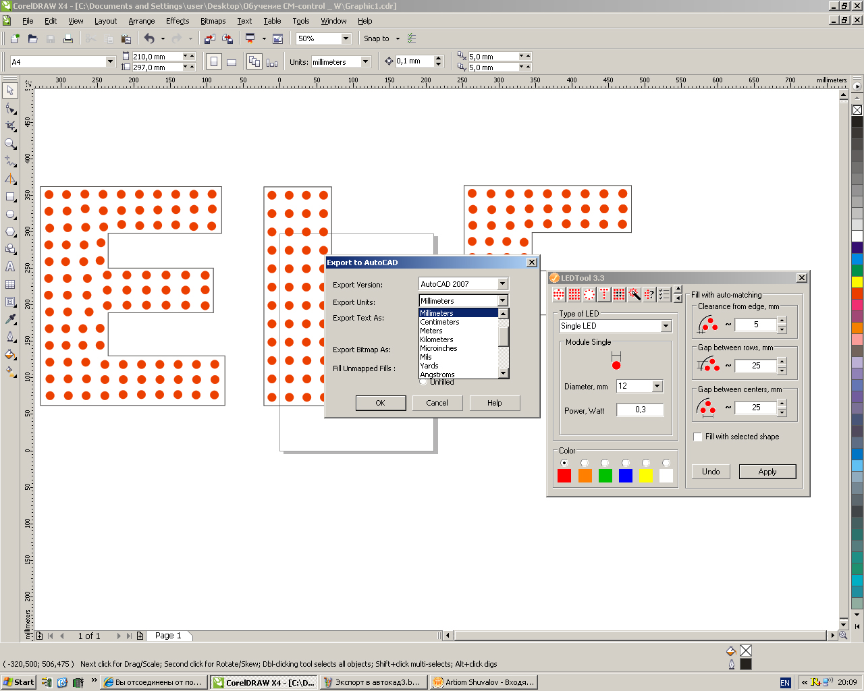
Task: Open the Layout menu
Action: [x=105, y=21]
